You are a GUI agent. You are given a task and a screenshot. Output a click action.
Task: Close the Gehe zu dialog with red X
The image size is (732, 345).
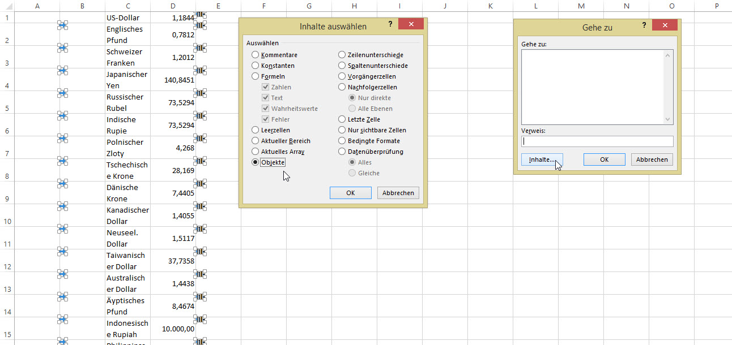point(665,25)
